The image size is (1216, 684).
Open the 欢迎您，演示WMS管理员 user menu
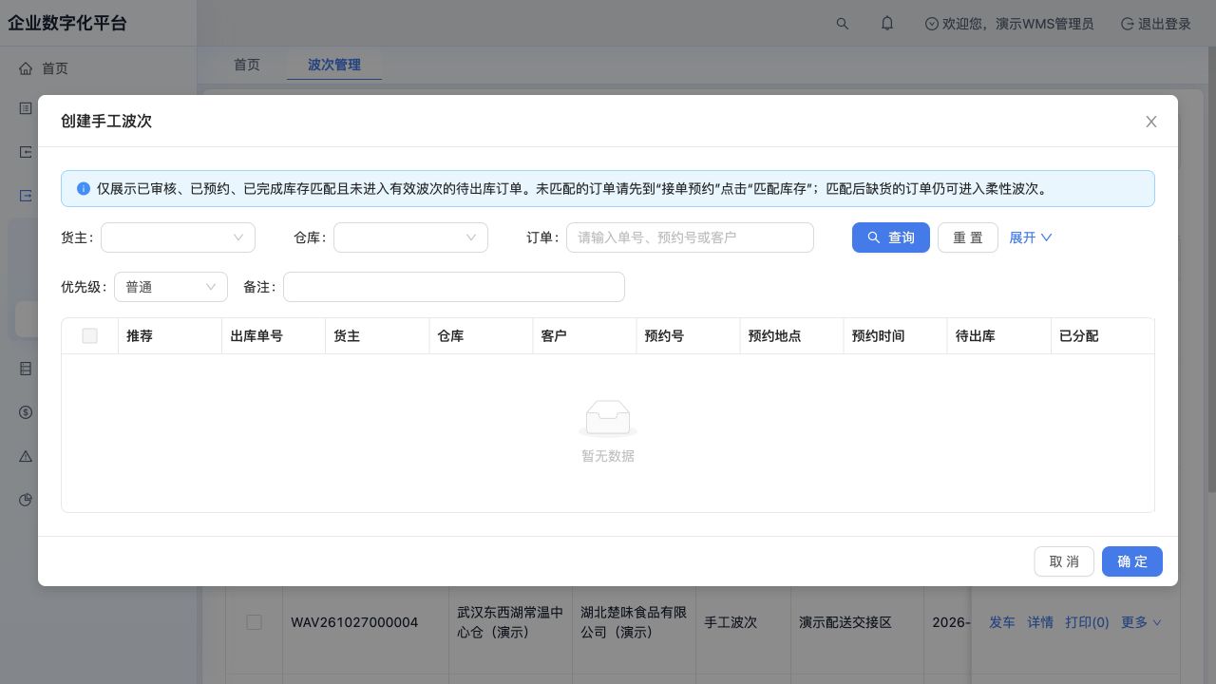(x=1009, y=24)
